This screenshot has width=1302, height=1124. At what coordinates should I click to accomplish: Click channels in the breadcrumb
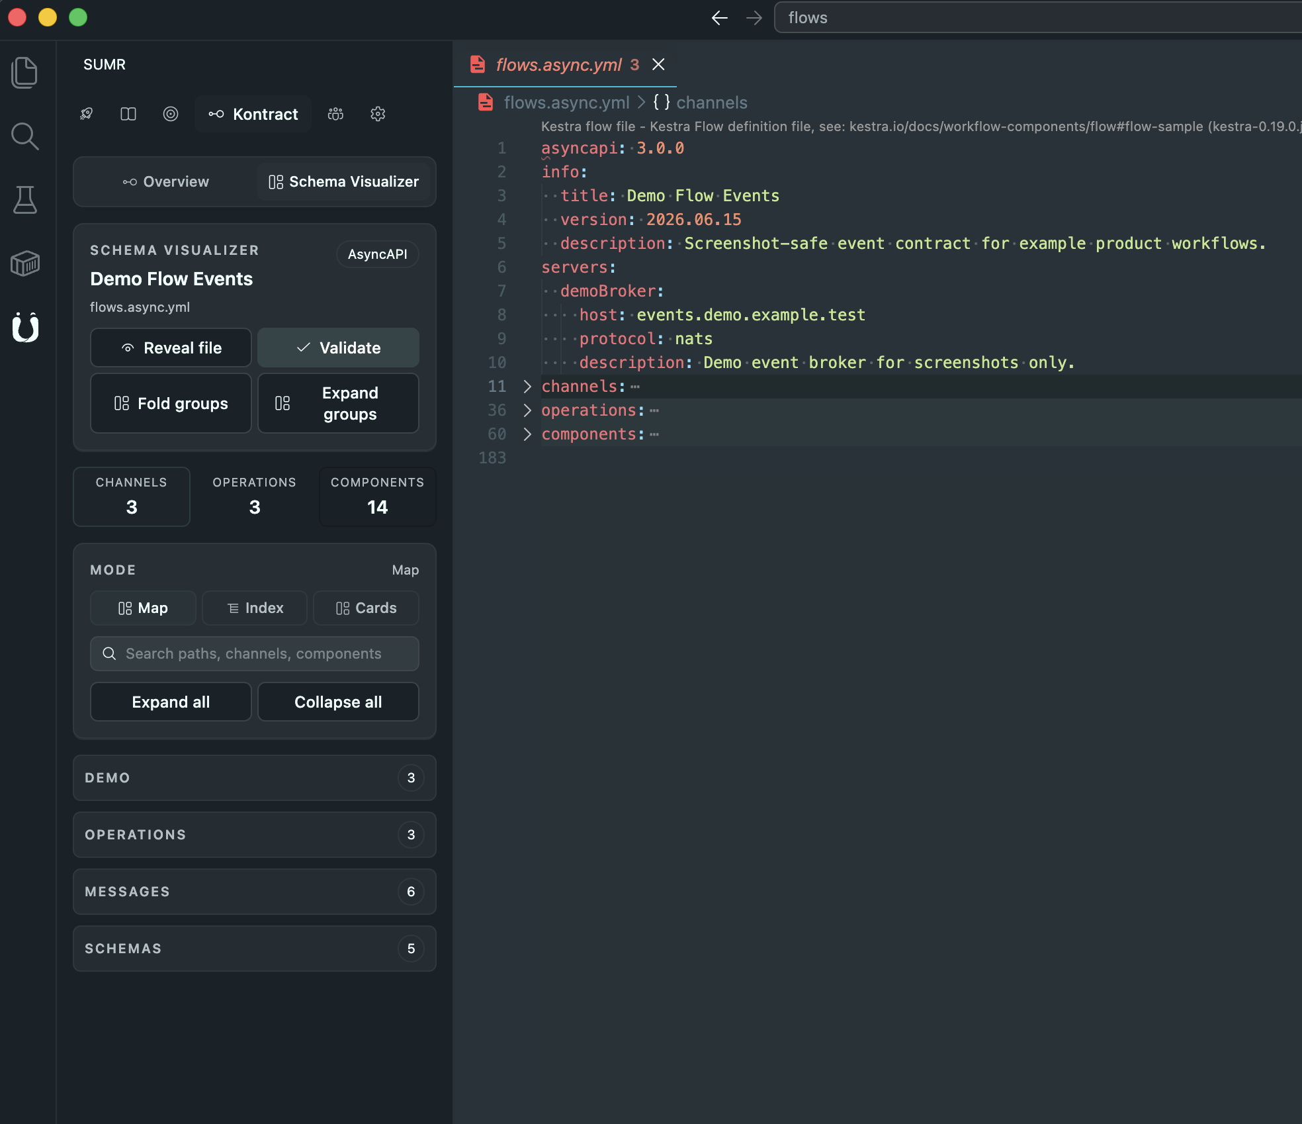click(x=712, y=103)
